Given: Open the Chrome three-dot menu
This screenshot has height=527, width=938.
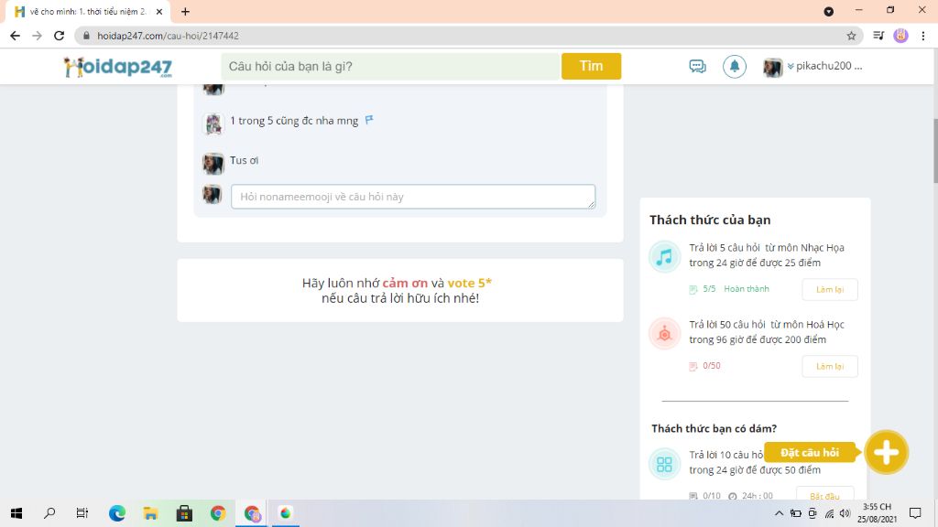Looking at the screenshot, I should [x=923, y=36].
